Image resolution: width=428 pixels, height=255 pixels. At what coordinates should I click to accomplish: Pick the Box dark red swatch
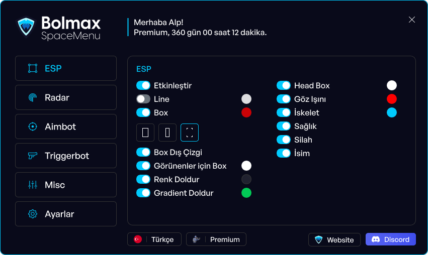(246, 112)
